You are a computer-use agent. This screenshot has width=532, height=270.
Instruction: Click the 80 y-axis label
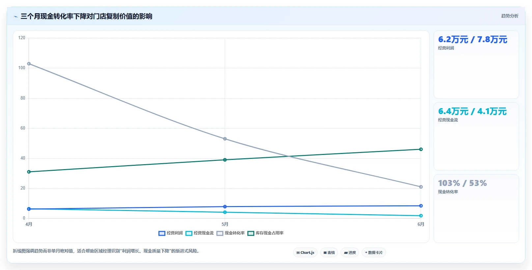[23, 98]
